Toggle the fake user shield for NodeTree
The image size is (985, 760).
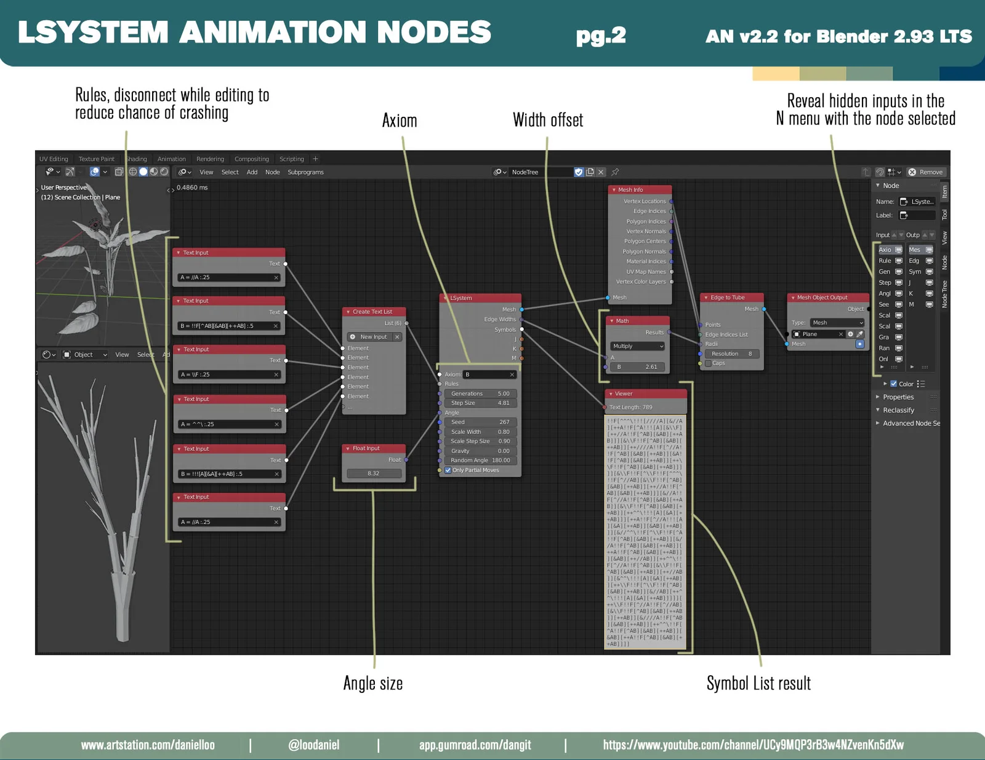point(579,172)
